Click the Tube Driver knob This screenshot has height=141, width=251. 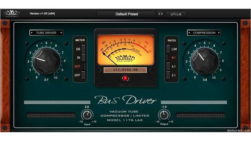46,61
